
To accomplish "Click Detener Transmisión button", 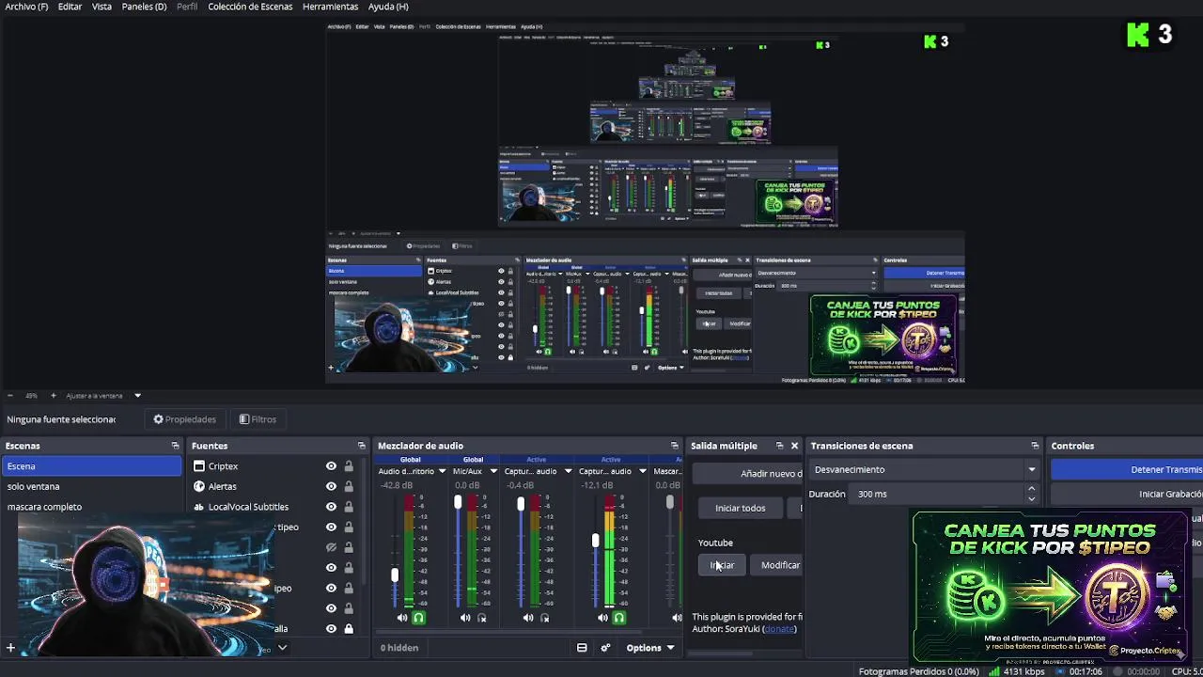I will (1127, 469).
